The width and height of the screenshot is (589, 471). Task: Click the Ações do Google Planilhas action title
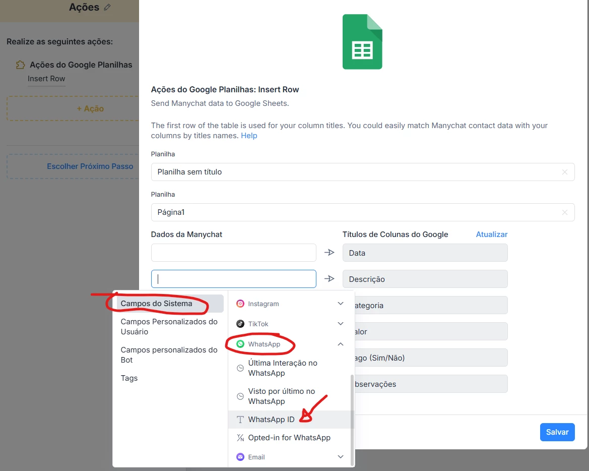pyautogui.click(x=81, y=65)
